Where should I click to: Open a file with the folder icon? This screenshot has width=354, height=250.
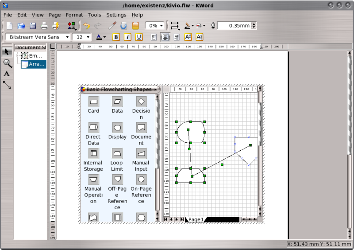pyautogui.click(x=21, y=26)
